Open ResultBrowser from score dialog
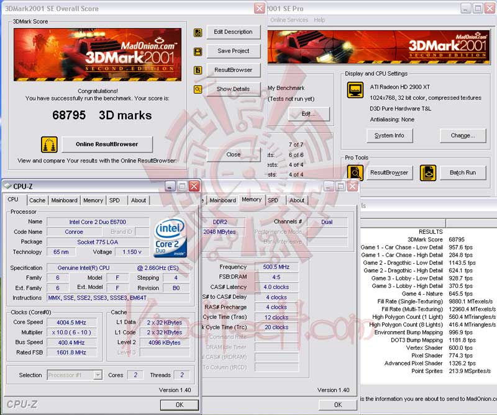This screenshot has width=497, height=415. point(234,70)
